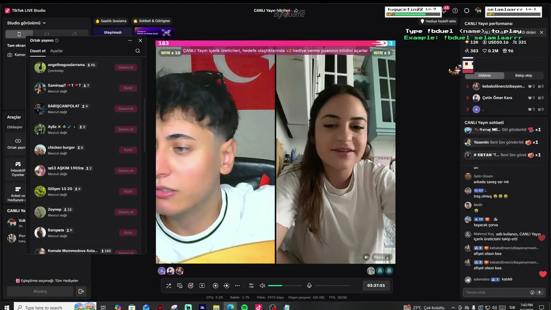Click the Rövanş button
The width and height of the screenshot is (551, 310).
(40, 291)
